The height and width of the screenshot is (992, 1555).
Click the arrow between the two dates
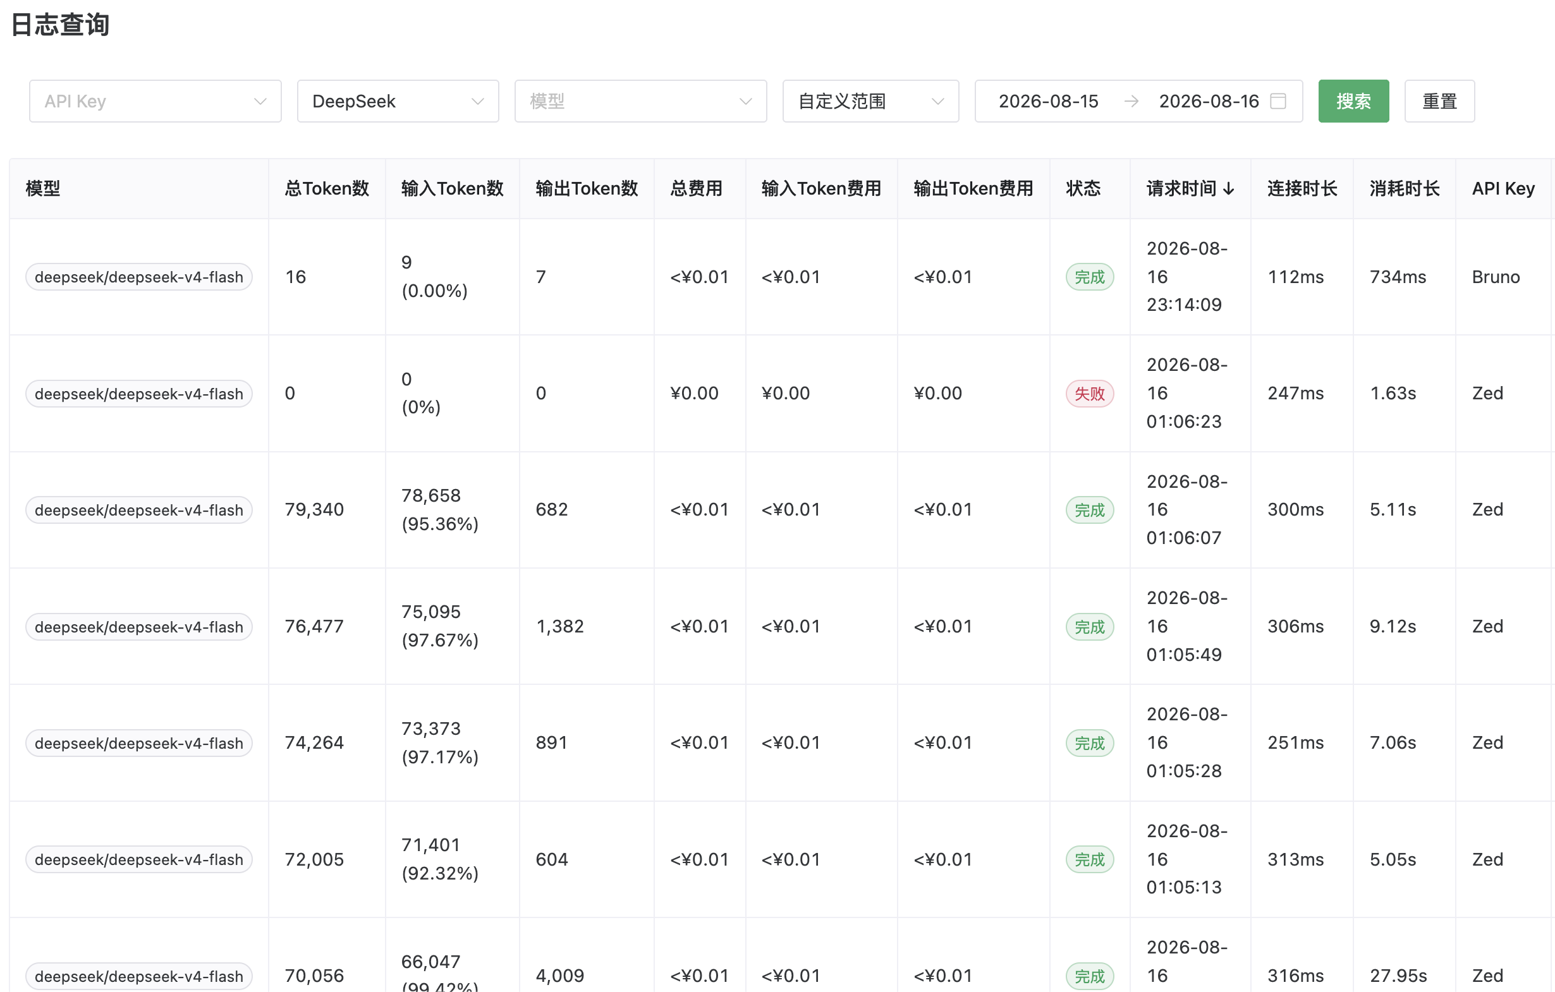(x=1131, y=101)
